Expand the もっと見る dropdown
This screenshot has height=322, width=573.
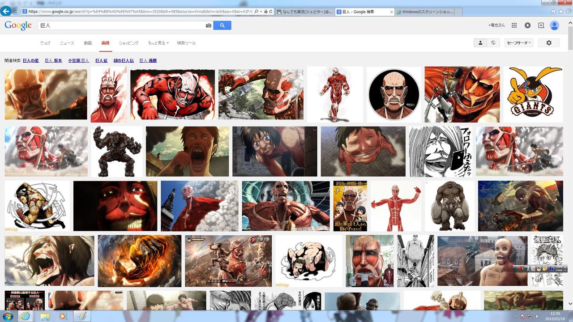(158, 43)
